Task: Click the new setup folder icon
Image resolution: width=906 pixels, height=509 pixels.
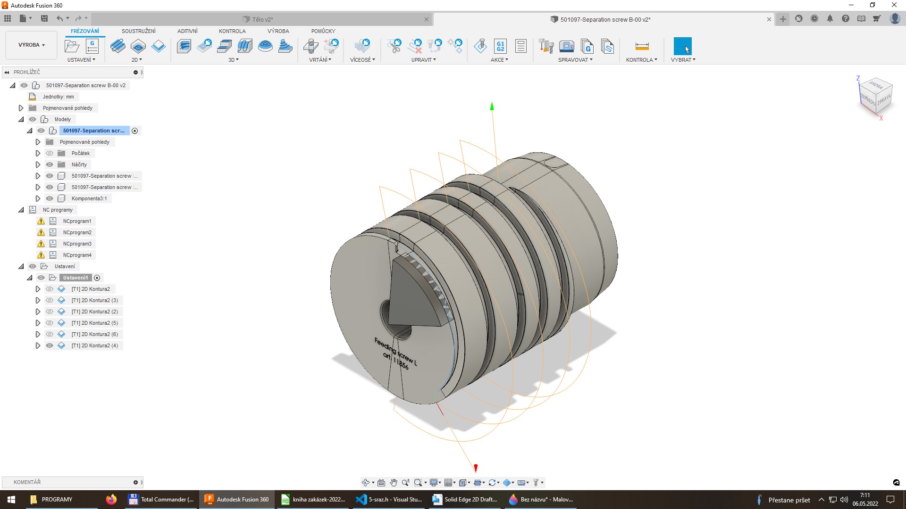Action: 72,46
